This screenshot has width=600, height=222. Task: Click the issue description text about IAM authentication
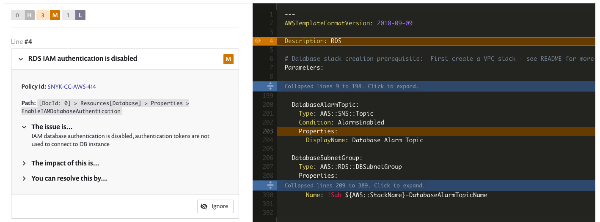(x=121, y=140)
